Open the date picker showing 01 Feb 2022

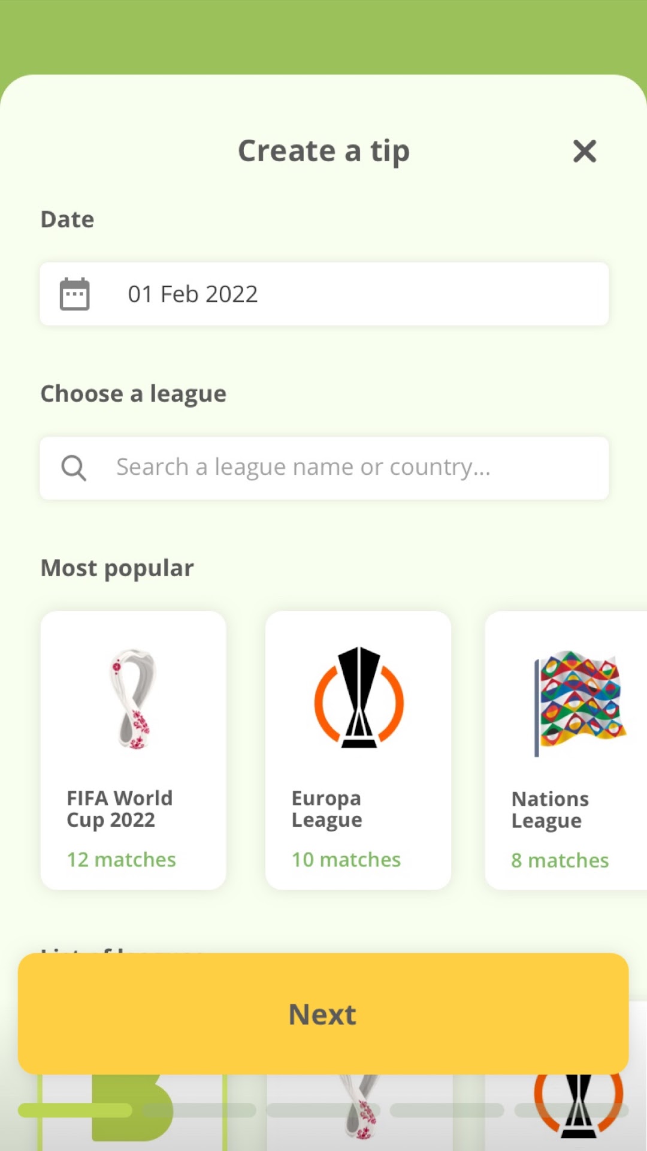[324, 294]
